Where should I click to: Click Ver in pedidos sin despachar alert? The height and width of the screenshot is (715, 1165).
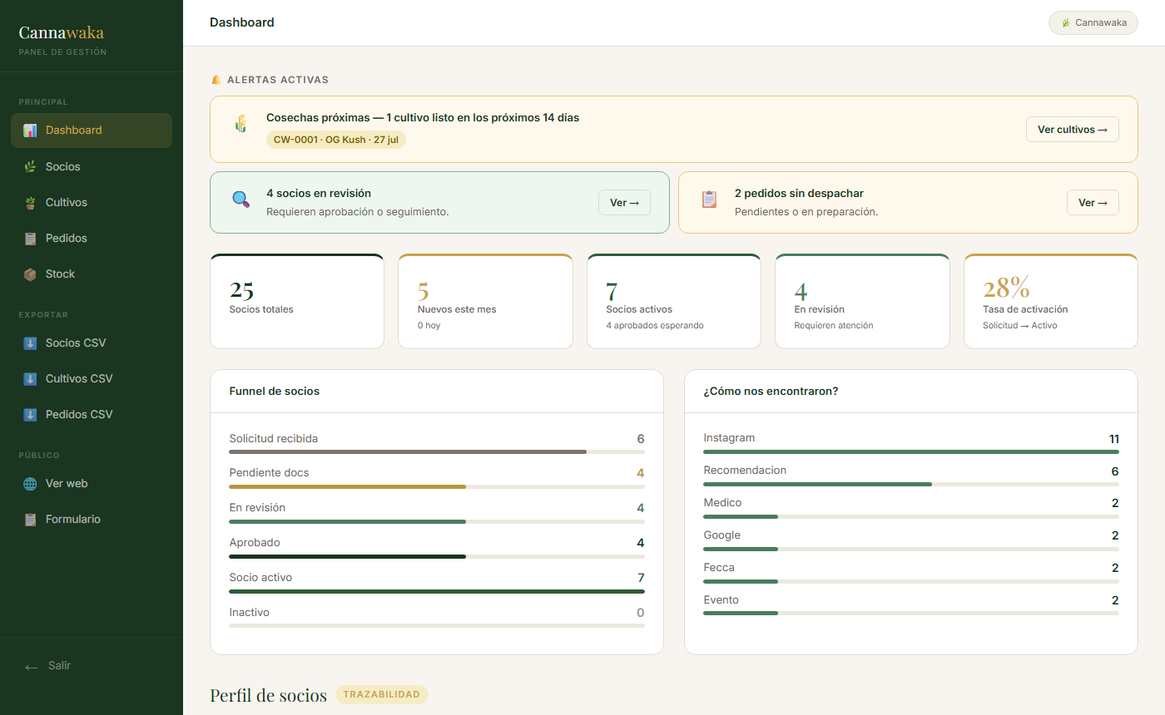1093,203
